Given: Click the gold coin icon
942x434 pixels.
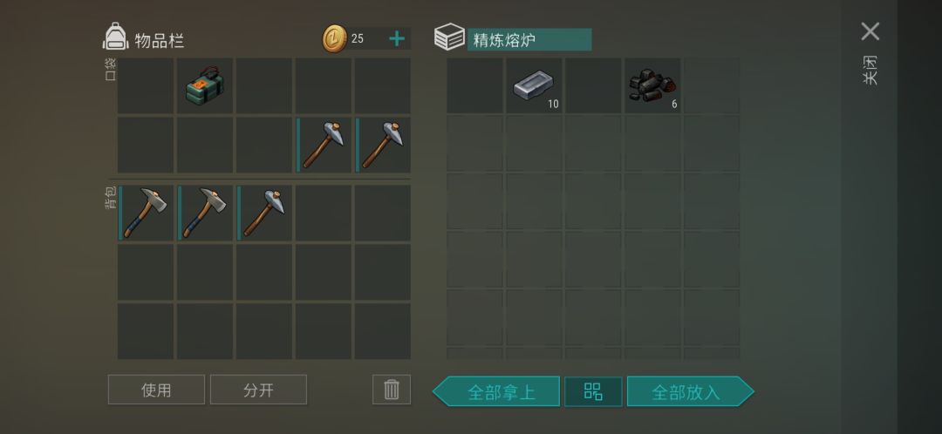Looking at the screenshot, I should (334, 39).
